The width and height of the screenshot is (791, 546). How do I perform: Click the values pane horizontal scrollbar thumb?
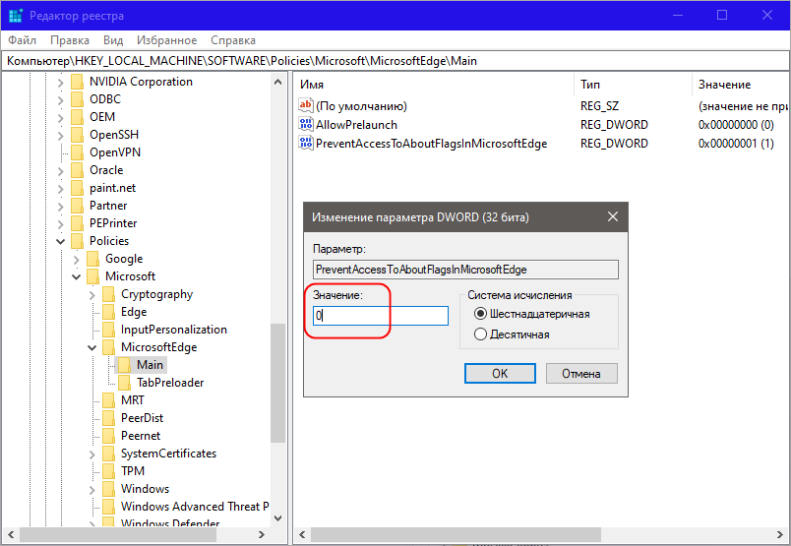(456, 534)
